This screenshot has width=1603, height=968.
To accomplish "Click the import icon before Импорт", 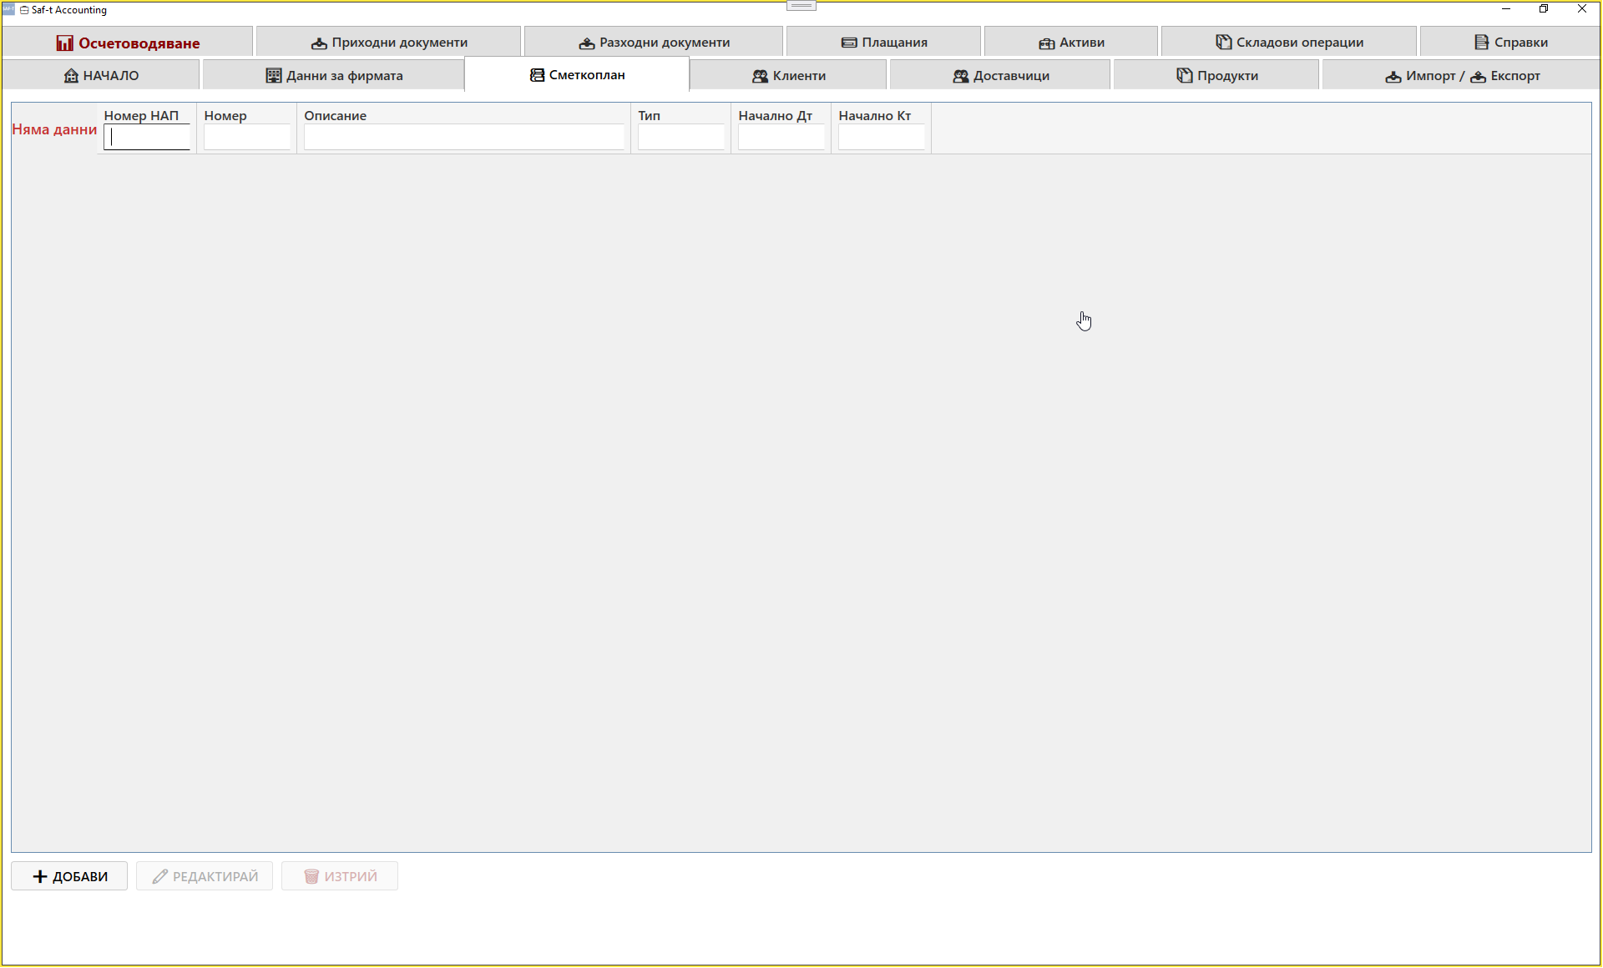I will tap(1393, 76).
